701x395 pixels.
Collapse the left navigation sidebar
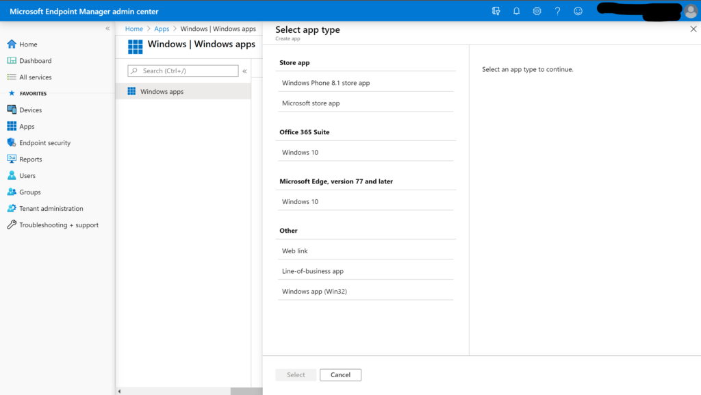(x=107, y=28)
